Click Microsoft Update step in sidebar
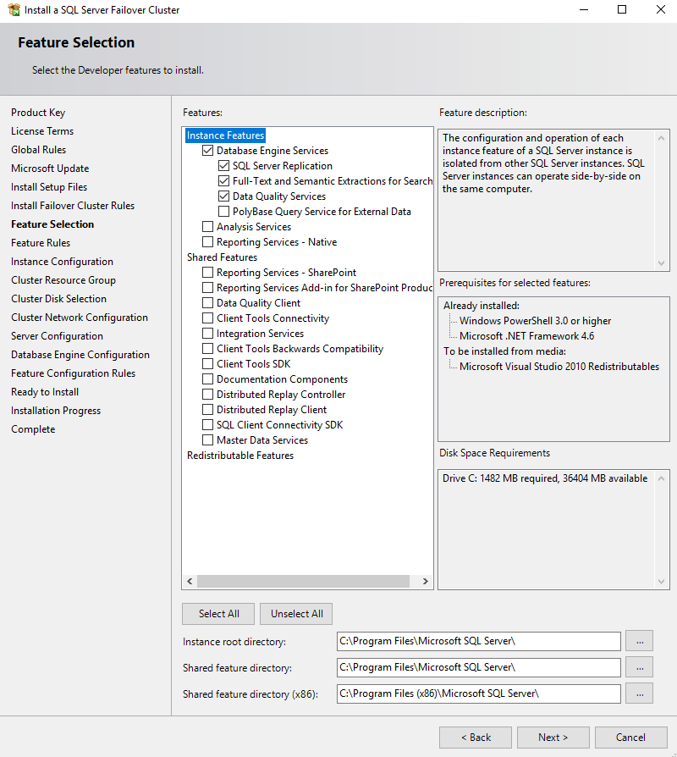The height and width of the screenshot is (757, 677). tap(50, 169)
